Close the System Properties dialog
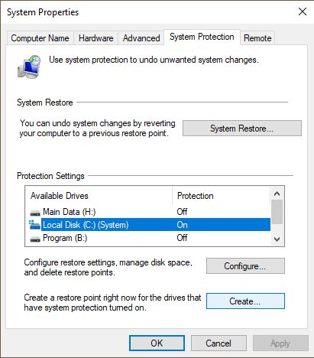Image resolution: width=314 pixels, height=358 pixels. coord(303,11)
